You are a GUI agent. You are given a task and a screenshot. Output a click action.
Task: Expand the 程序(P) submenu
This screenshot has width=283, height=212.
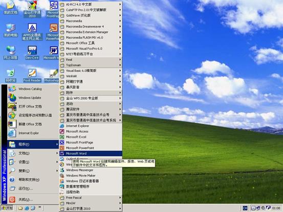coord(33,144)
